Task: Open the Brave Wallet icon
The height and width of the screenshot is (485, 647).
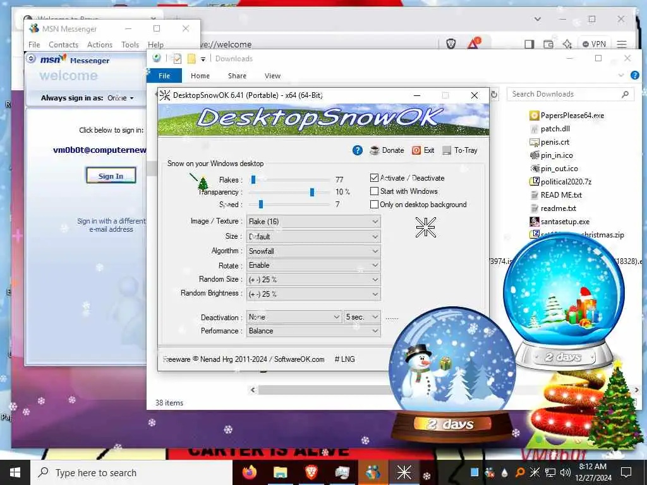Action: [x=548, y=44]
